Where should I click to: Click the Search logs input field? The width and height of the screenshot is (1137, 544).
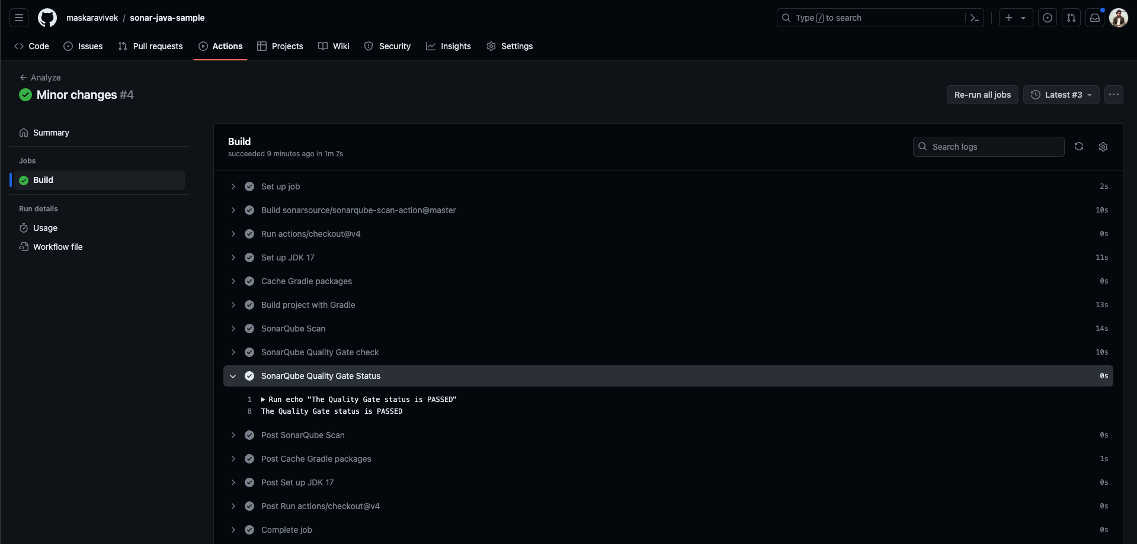988,146
